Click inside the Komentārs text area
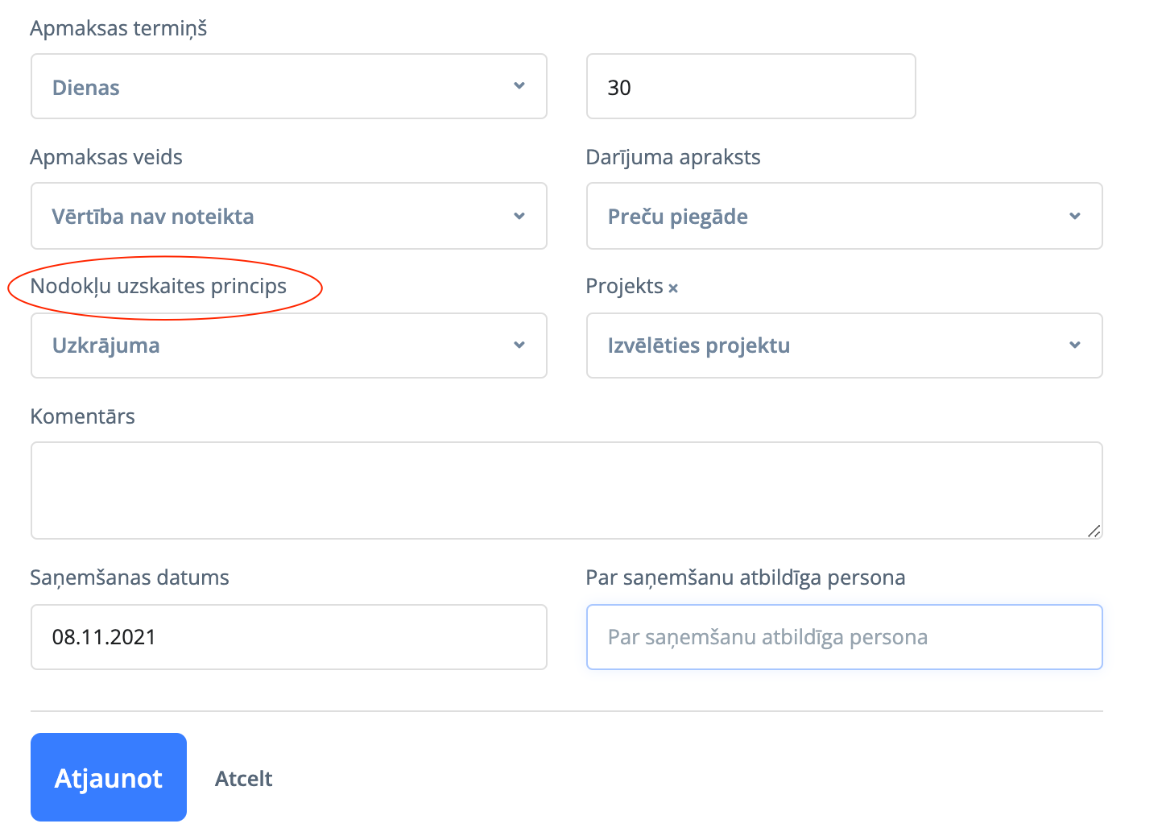This screenshot has width=1166, height=836. [566, 490]
